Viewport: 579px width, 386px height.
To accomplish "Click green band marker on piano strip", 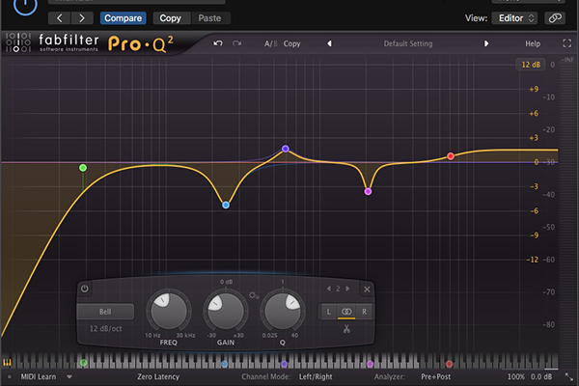I will click(x=84, y=363).
